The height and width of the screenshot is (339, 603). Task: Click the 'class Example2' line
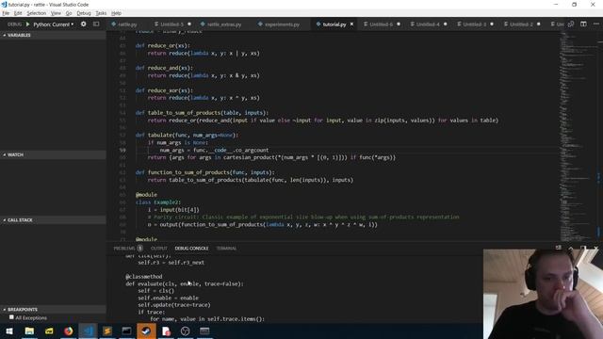tap(158, 202)
